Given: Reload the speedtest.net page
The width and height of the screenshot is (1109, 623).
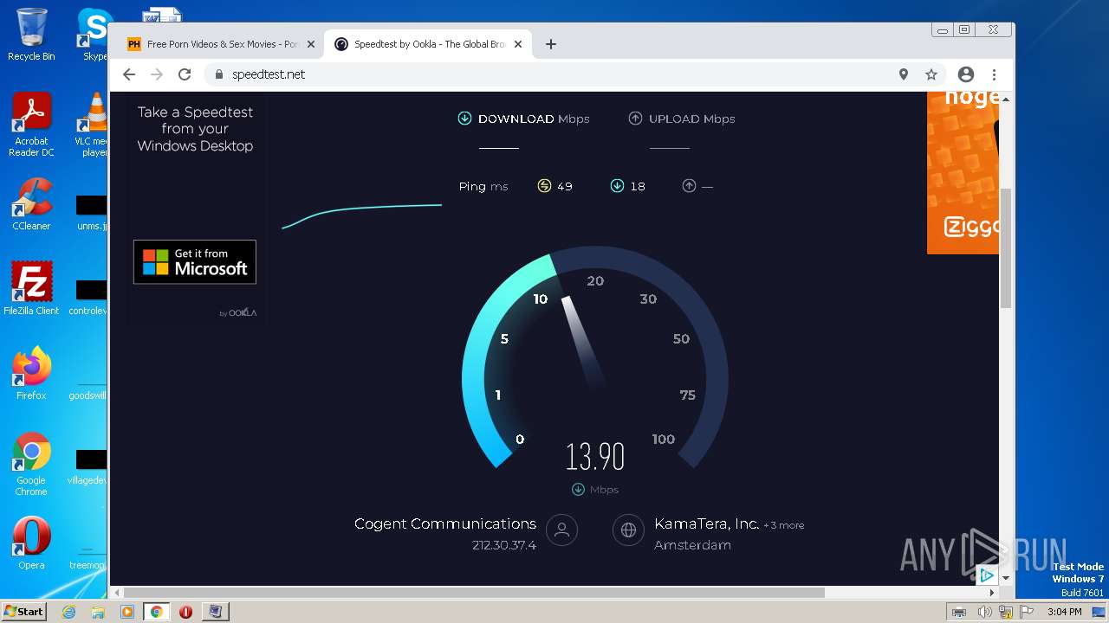Looking at the screenshot, I should [185, 74].
